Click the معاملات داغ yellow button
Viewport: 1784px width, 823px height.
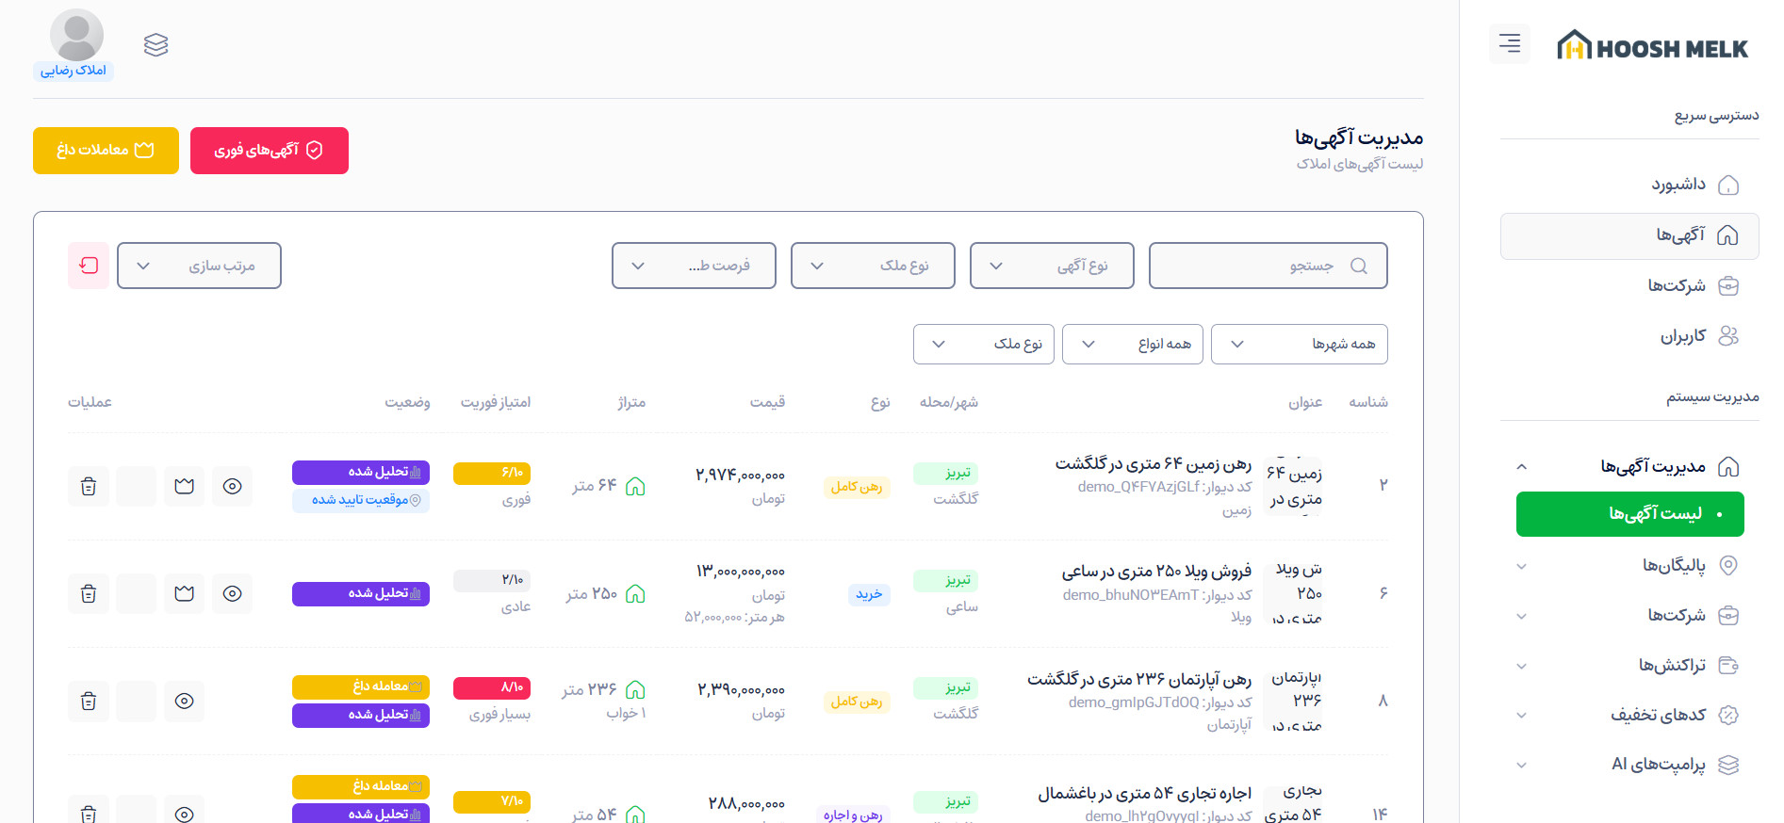click(x=106, y=151)
